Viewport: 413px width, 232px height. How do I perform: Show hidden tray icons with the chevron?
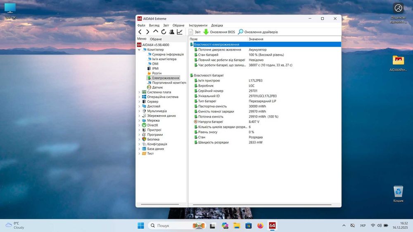pos(344,225)
